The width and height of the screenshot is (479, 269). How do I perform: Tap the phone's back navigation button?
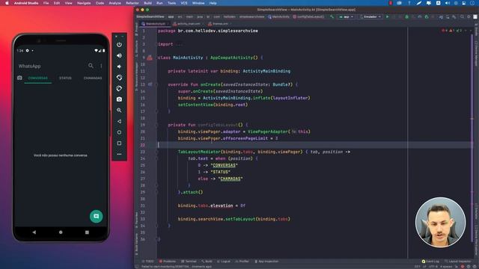coord(34,232)
